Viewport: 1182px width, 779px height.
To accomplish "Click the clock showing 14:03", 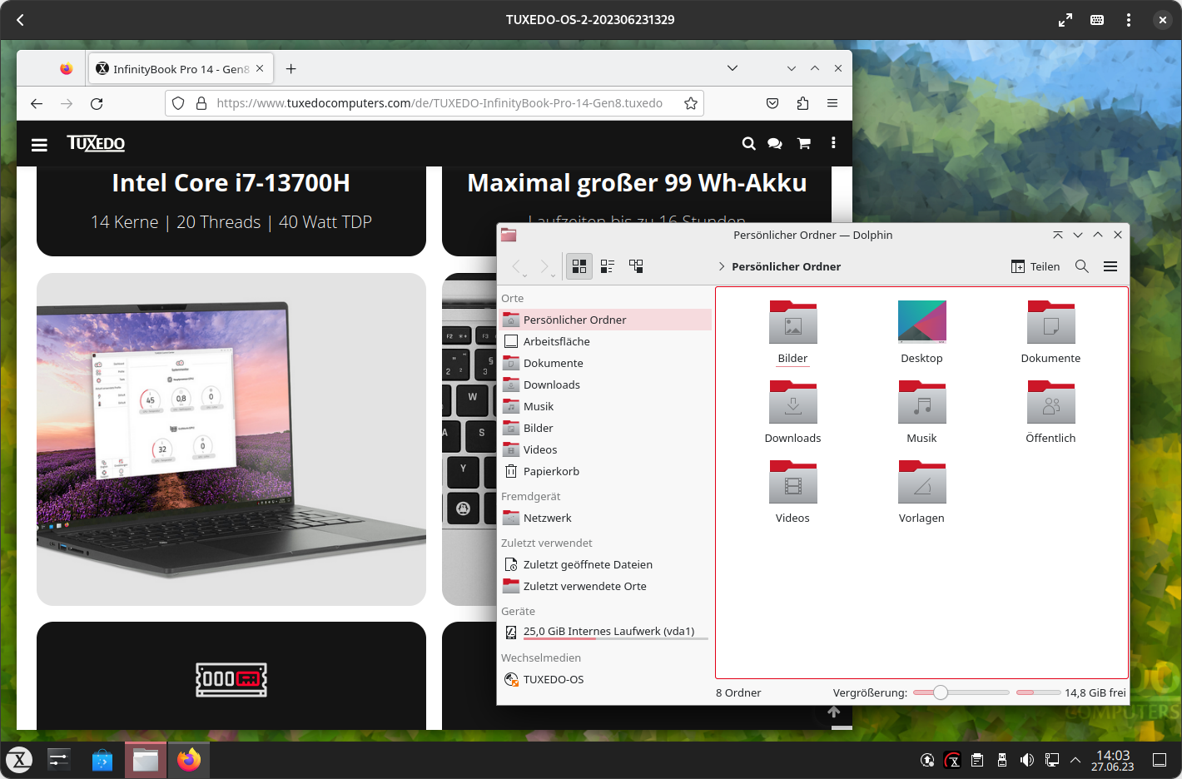I will [1112, 760].
